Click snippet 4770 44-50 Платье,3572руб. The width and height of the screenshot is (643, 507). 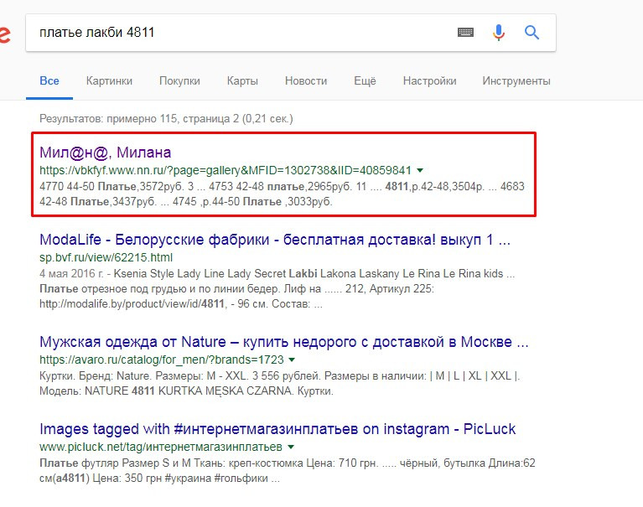pos(282,194)
